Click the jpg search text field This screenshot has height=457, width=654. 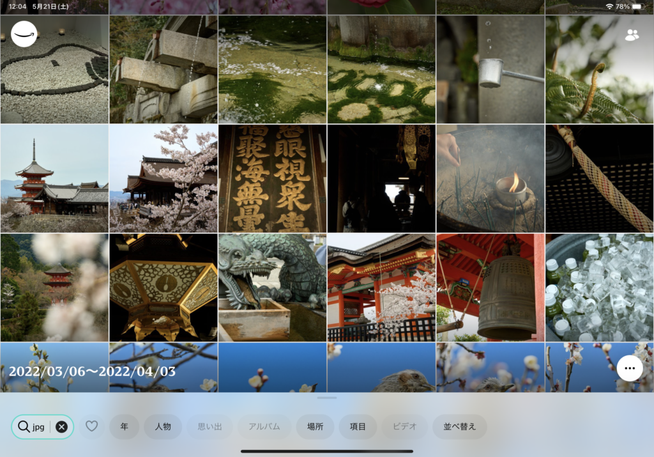39,427
